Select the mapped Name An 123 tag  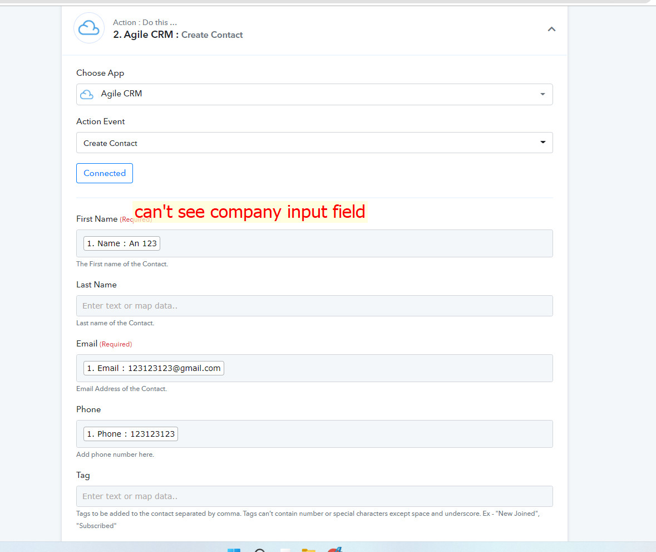coord(122,243)
